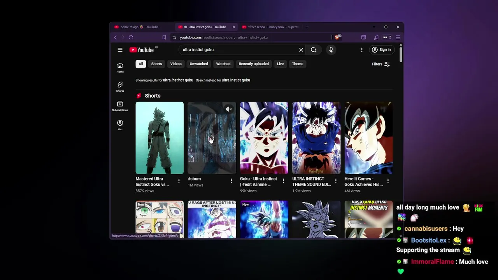Select the Live filter chip

[280, 64]
